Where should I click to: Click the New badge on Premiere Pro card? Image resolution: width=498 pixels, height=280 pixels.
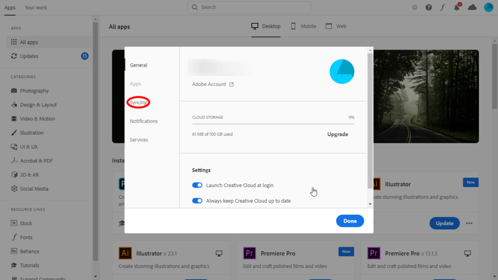[x=346, y=251]
